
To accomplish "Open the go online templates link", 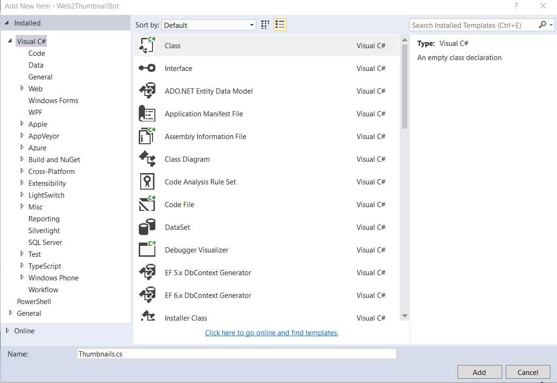I will 271,333.
